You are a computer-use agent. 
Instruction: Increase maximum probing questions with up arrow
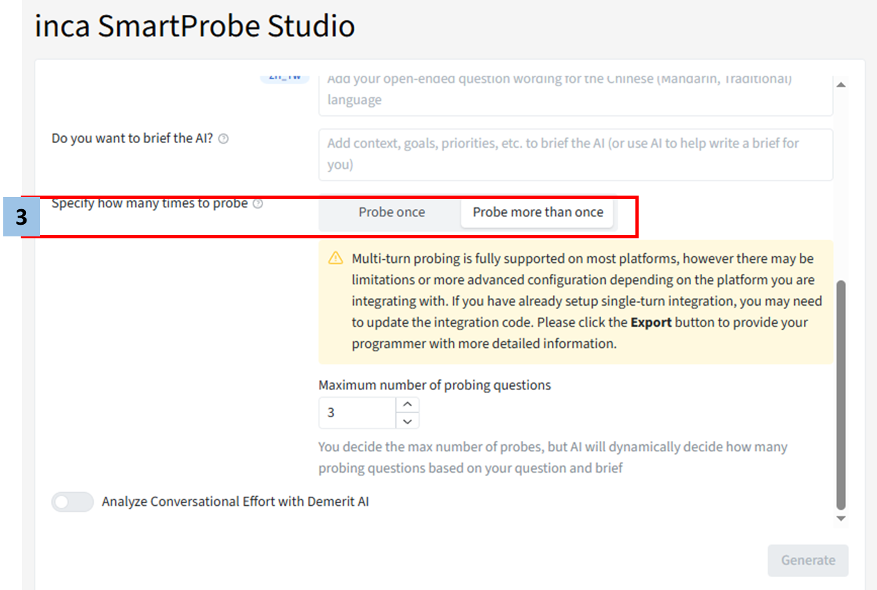pyautogui.click(x=407, y=404)
